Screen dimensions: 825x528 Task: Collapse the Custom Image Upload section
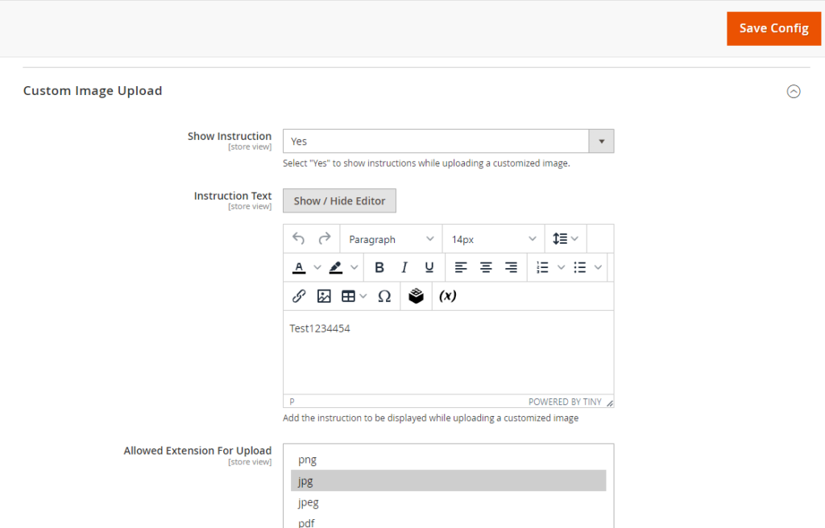pos(794,92)
